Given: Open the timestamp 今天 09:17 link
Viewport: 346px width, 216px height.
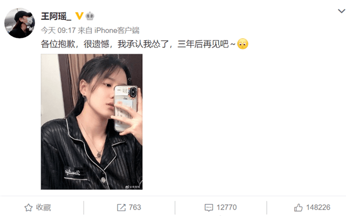Looking at the screenshot, I should [x=58, y=30].
